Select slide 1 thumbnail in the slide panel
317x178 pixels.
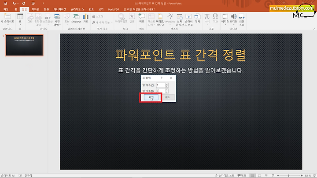[x=24, y=45]
